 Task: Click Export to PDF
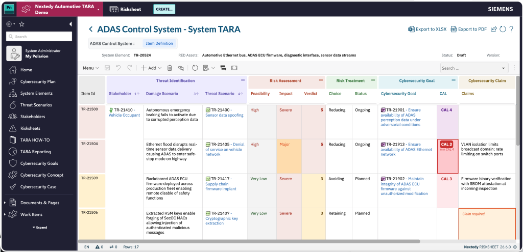point(469,29)
